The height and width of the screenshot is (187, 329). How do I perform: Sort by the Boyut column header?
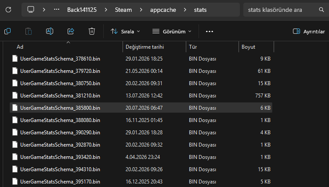coord(256,47)
